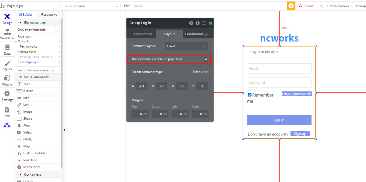
Task: Click the Sign up button on canvas
Action: pyautogui.click(x=300, y=134)
